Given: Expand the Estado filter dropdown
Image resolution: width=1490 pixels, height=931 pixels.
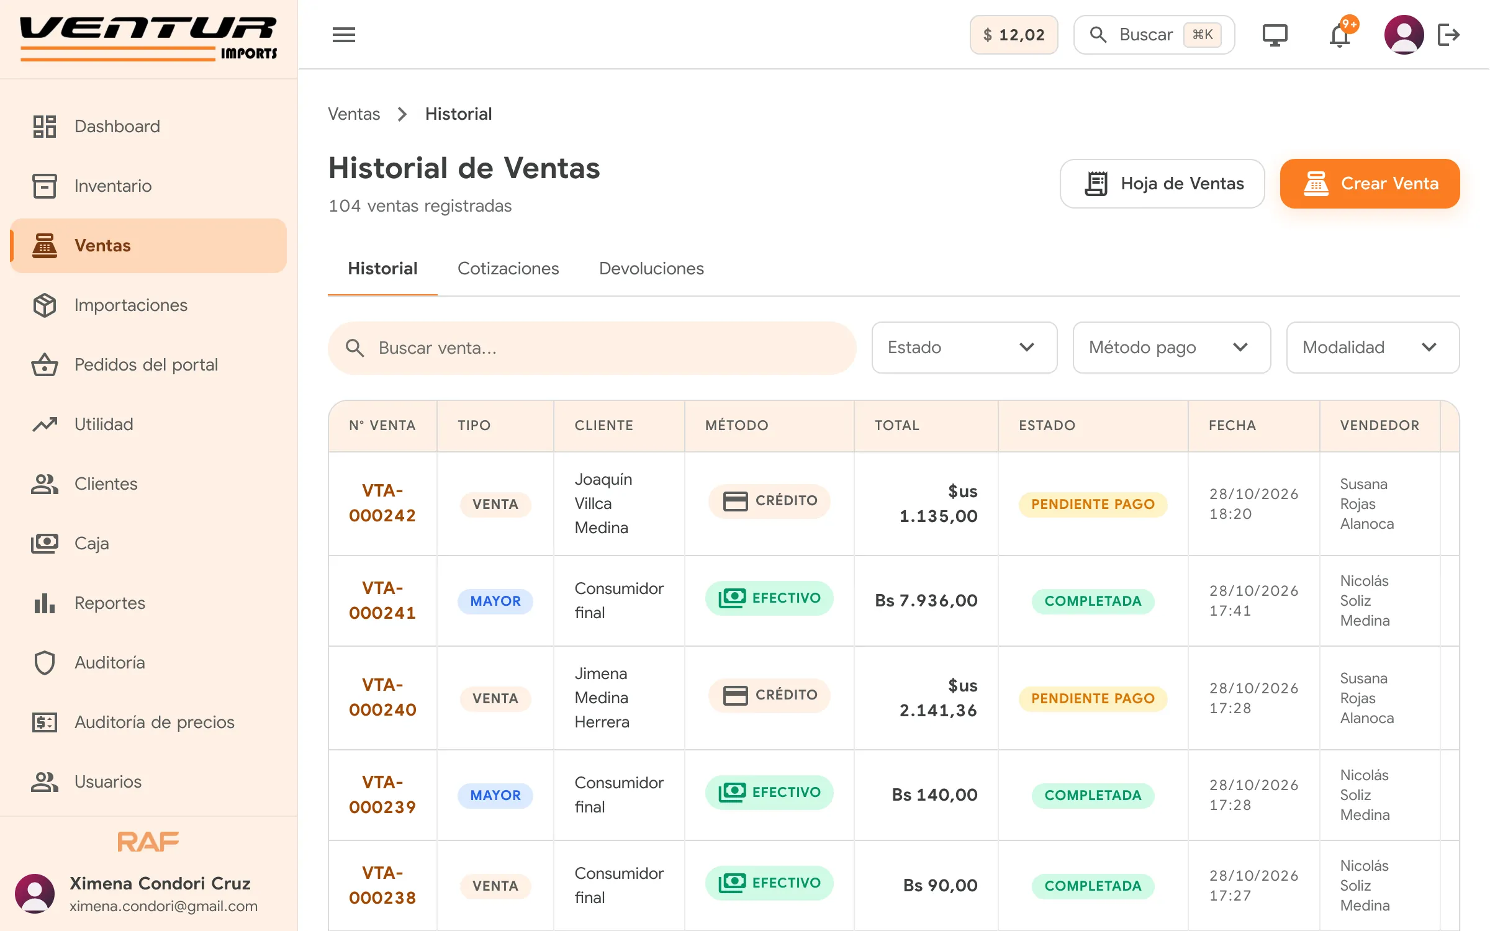Looking at the screenshot, I should [x=964, y=348].
